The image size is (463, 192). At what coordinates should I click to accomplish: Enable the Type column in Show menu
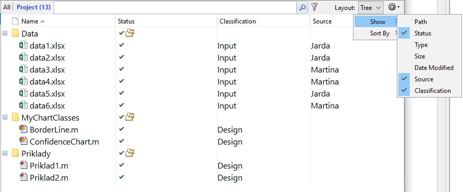[430, 45]
